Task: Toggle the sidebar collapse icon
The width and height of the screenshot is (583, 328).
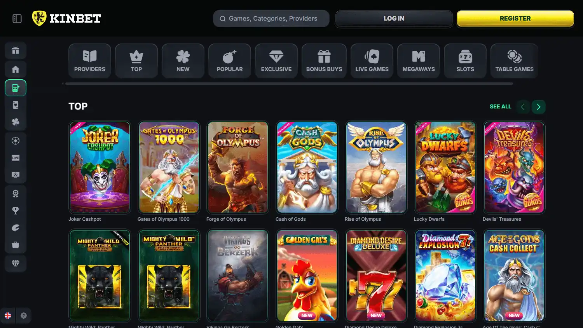Action: [17, 19]
